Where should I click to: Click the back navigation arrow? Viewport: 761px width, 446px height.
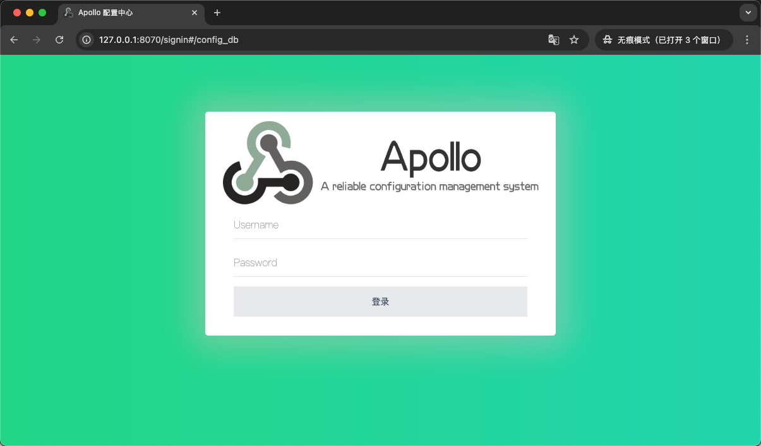14,39
